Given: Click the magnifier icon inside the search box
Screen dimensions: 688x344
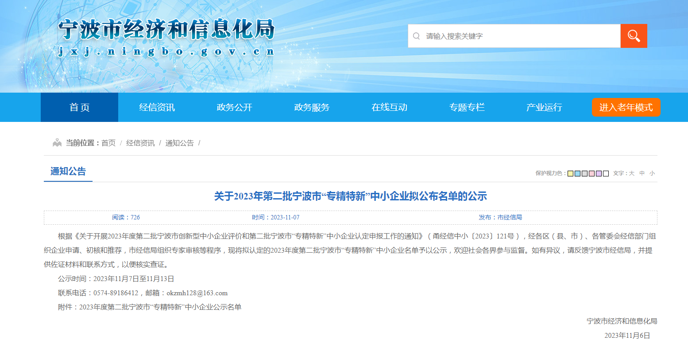Looking at the screenshot, I should [x=416, y=36].
